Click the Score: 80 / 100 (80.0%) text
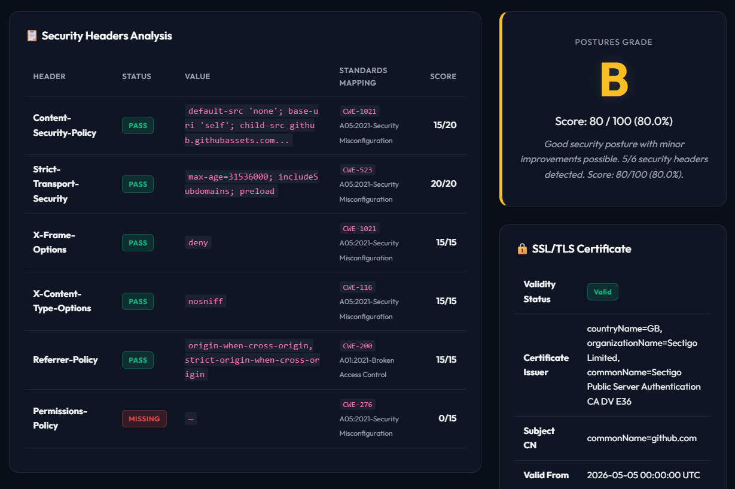The image size is (735, 489). 614,122
